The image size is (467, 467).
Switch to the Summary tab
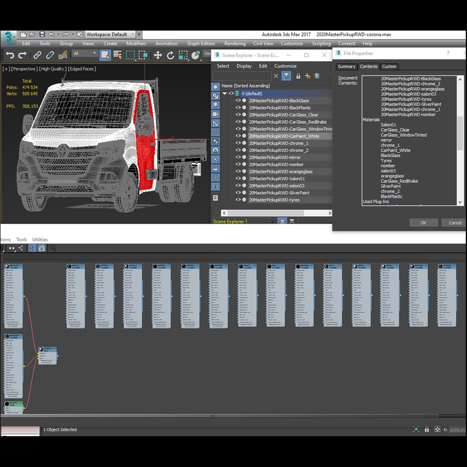tap(346, 67)
